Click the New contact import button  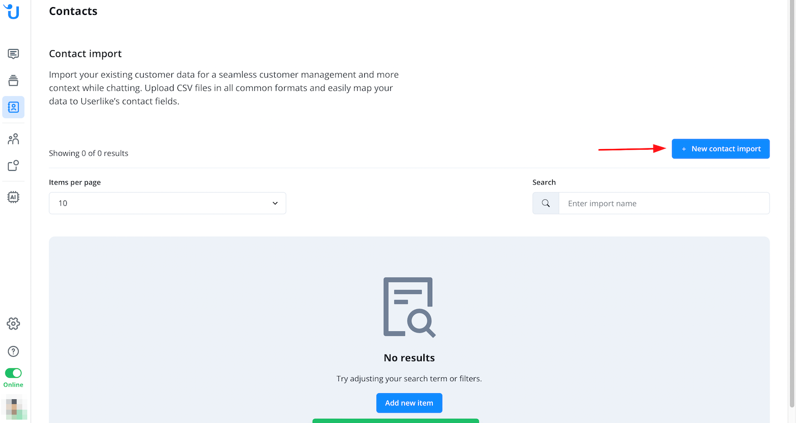[720, 149]
